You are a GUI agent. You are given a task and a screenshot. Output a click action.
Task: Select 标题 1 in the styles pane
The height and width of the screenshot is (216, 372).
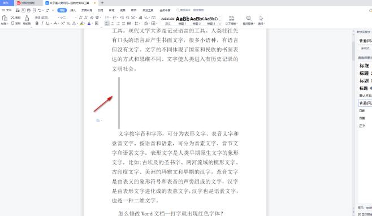(365, 66)
